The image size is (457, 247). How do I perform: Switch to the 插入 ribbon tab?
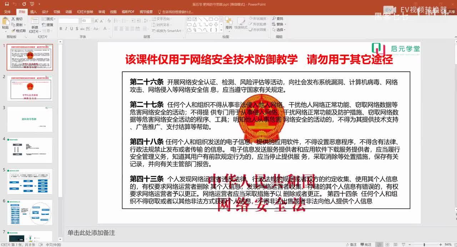click(33, 12)
